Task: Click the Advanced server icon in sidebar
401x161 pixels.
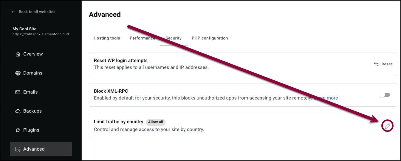Action: point(18,149)
